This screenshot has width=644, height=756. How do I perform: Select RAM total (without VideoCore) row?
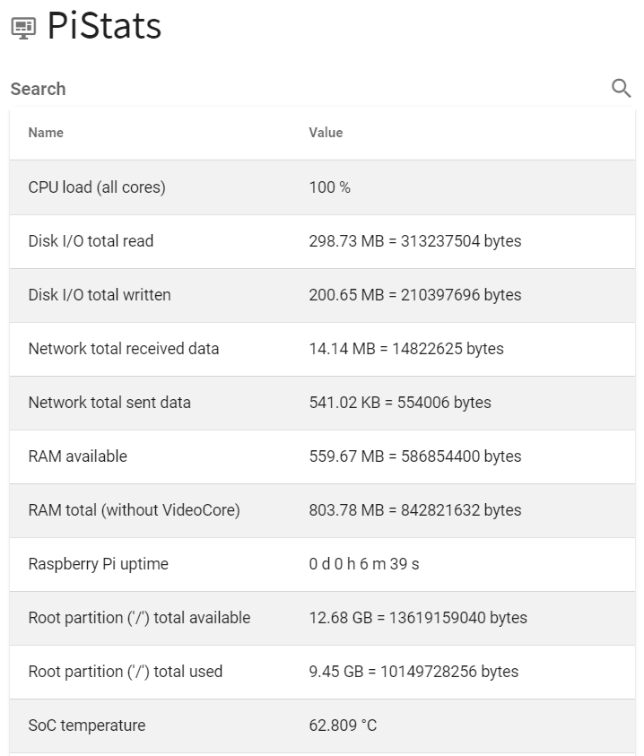(322, 510)
